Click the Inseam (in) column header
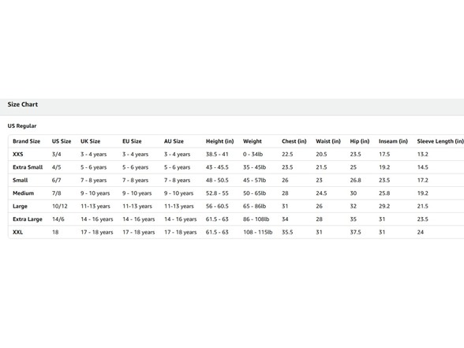This screenshot has width=464, height=348. click(x=393, y=141)
